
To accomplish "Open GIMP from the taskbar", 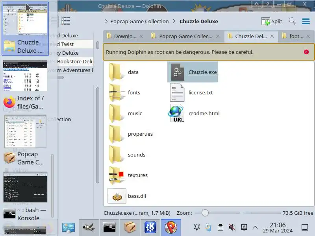I will click(x=89, y=227).
